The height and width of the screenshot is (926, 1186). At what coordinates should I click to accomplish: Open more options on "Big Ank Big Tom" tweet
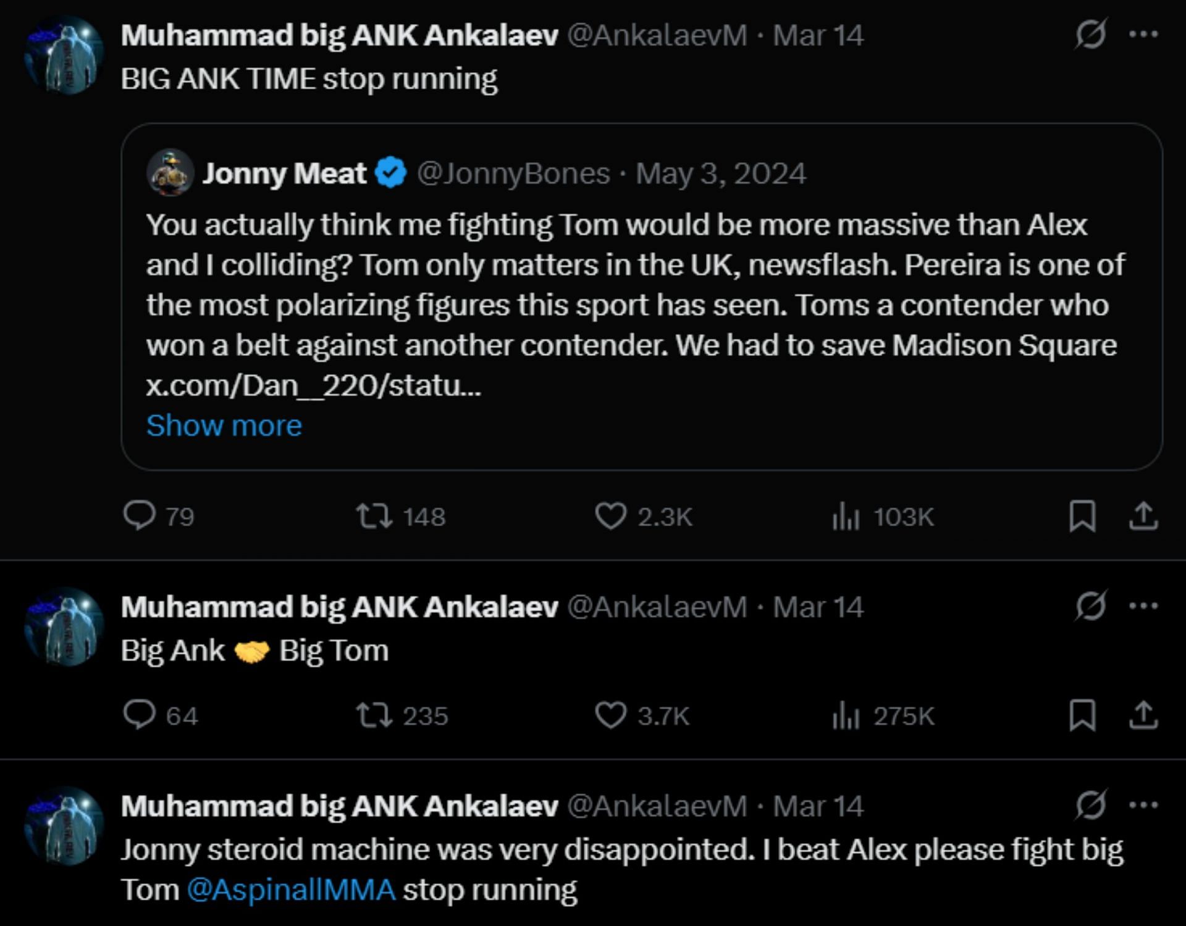[1143, 606]
